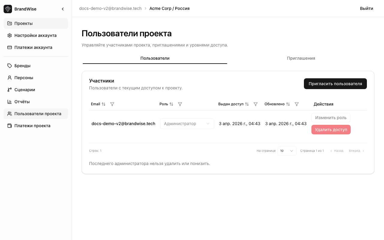Open the per-page size selector showing 10

pos(287,151)
